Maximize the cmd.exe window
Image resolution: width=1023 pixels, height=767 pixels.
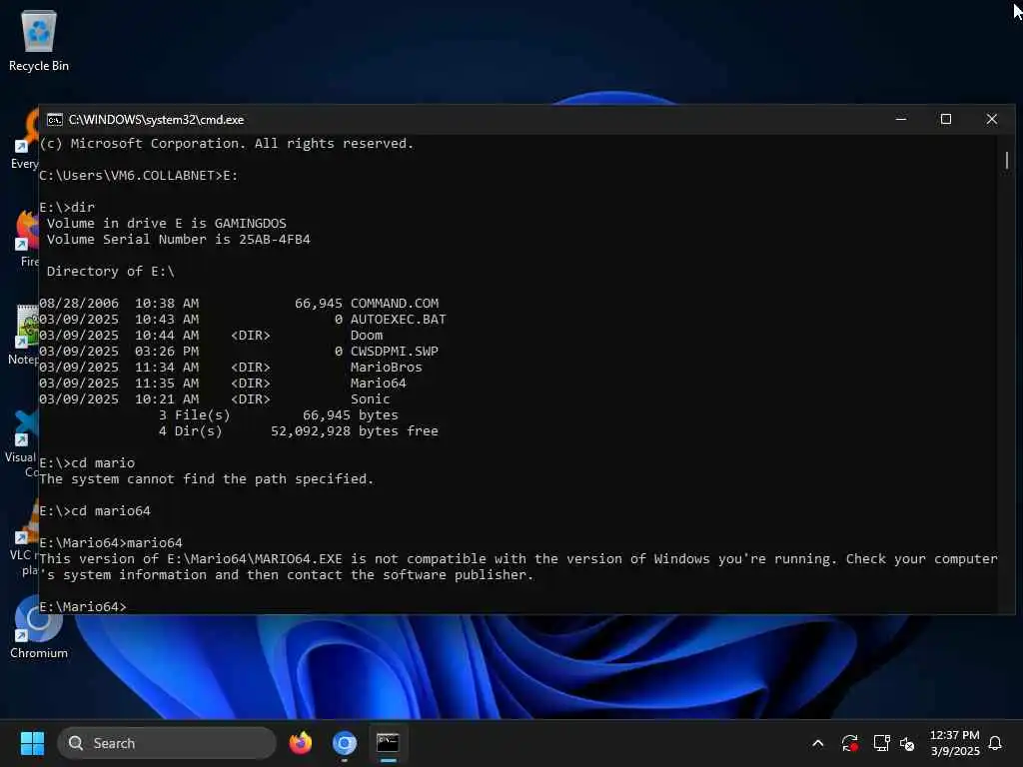946,120
